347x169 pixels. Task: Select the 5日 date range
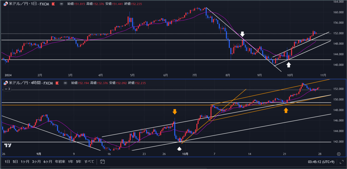point(15,162)
